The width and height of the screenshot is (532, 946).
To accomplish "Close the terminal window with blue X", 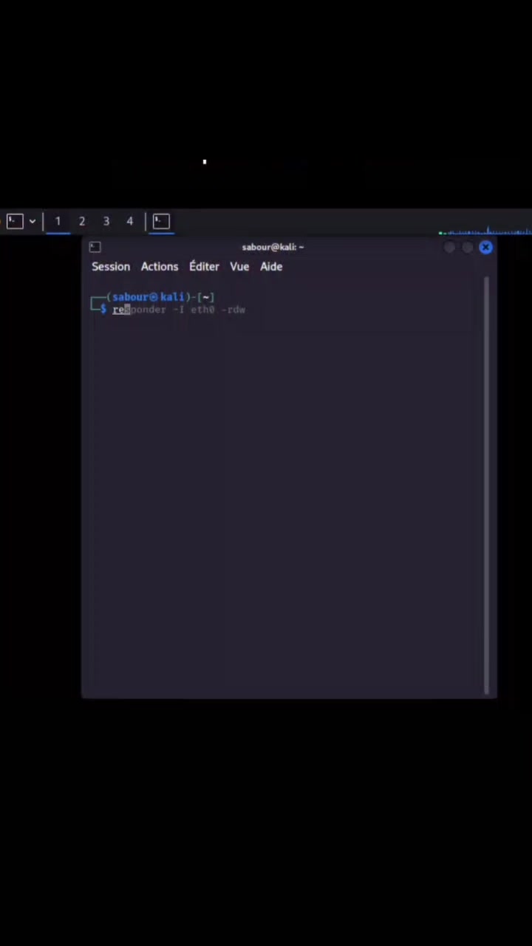I will [x=485, y=248].
